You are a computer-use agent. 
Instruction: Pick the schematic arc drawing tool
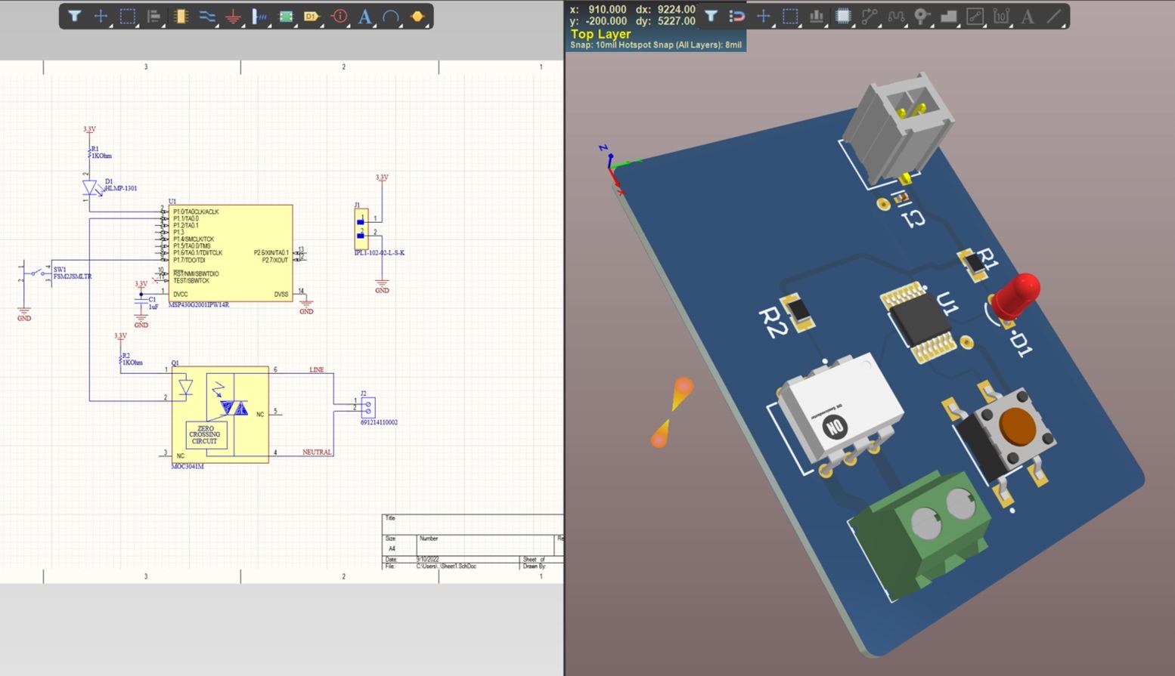pyautogui.click(x=391, y=16)
